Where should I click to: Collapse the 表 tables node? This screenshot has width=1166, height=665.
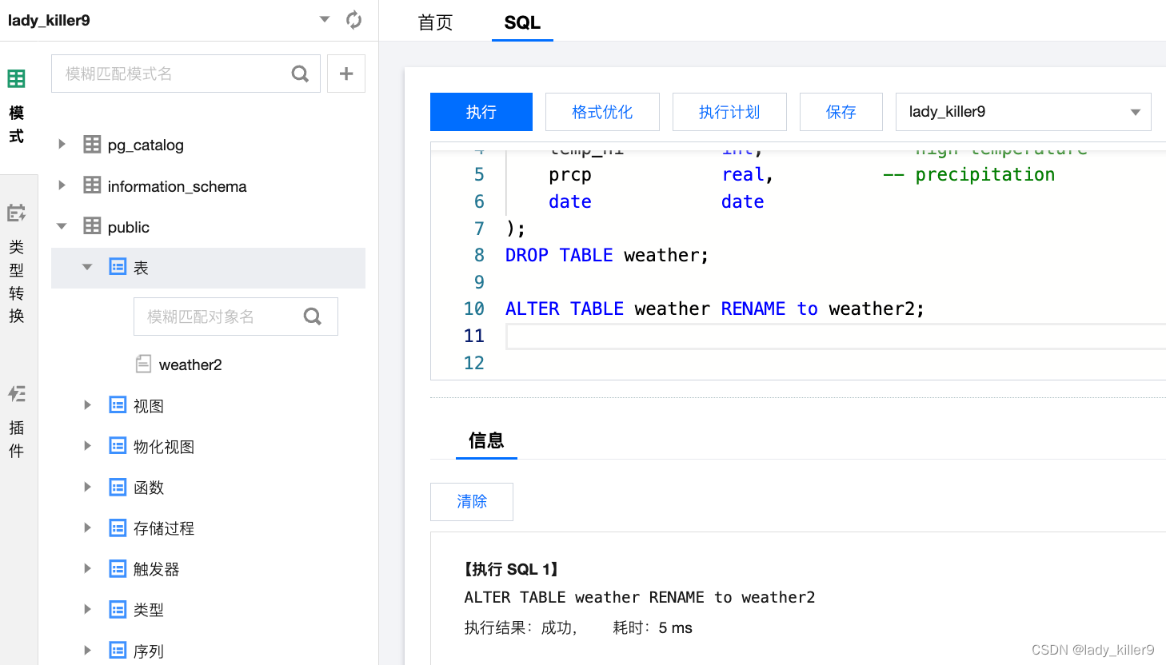(x=87, y=267)
